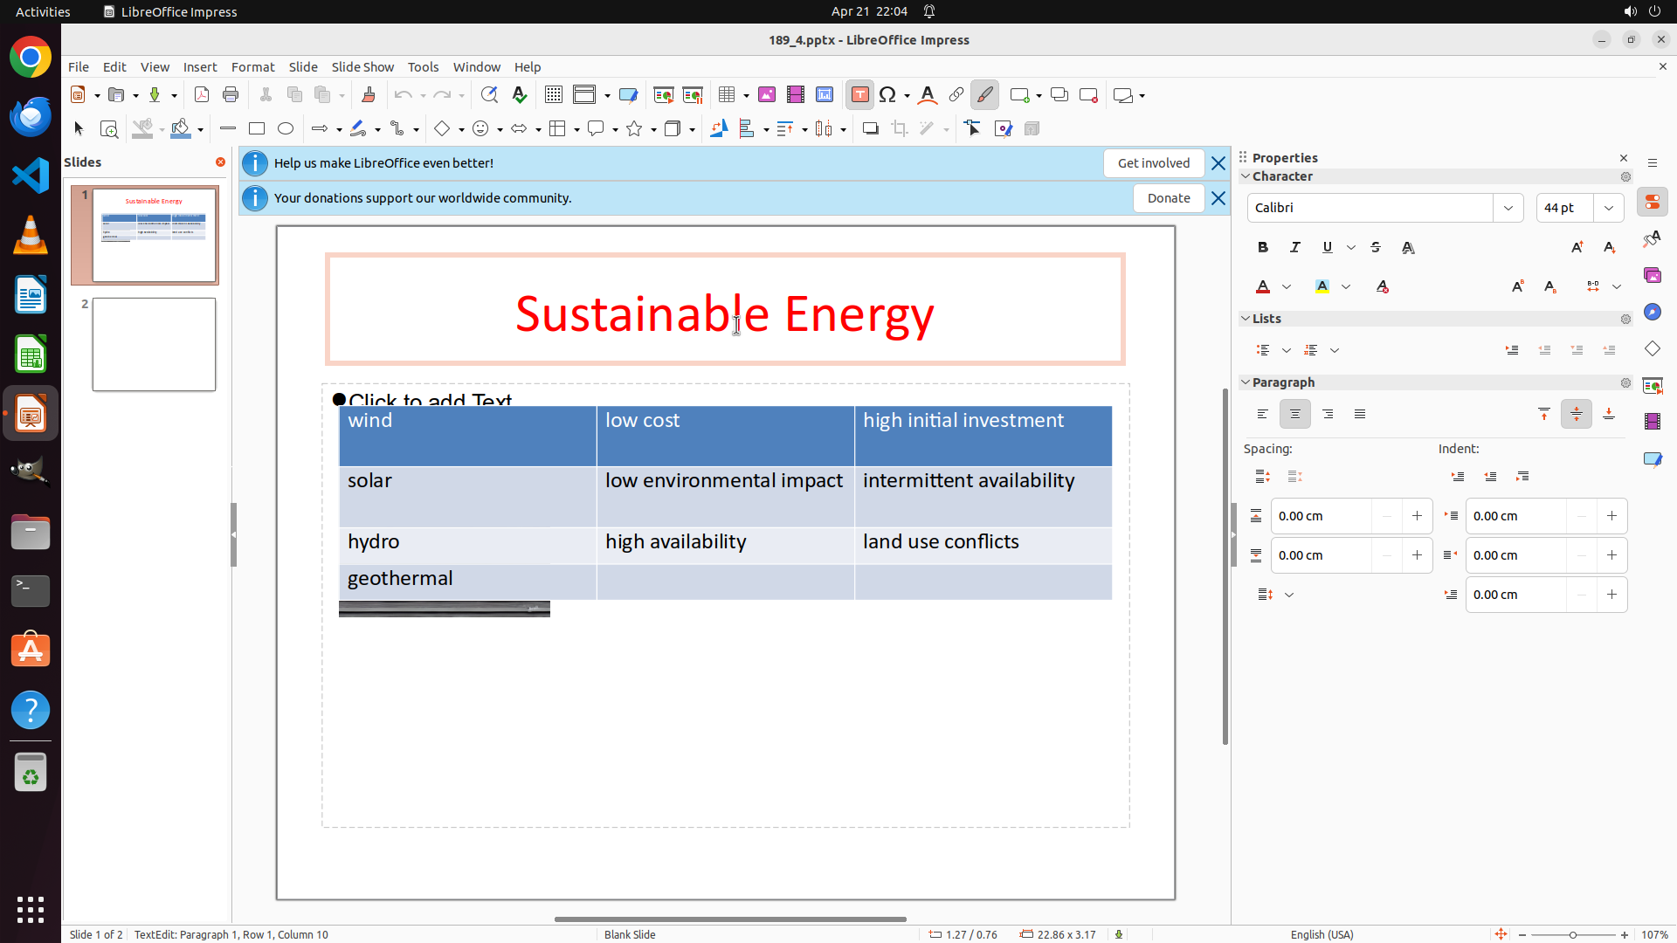The width and height of the screenshot is (1677, 943).
Task: Click the Display Grid icon
Action: pyautogui.click(x=554, y=95)
